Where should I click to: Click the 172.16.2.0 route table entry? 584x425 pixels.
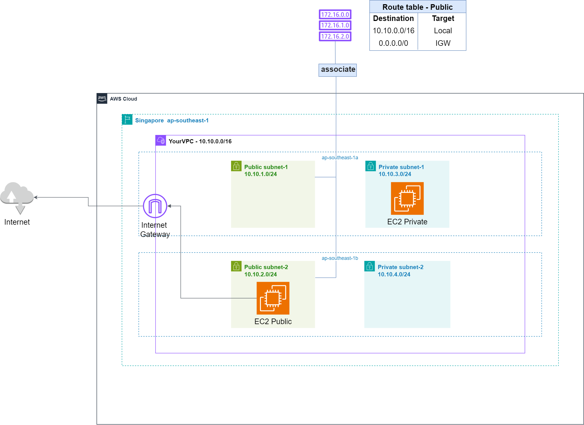[x=335, y=36]
